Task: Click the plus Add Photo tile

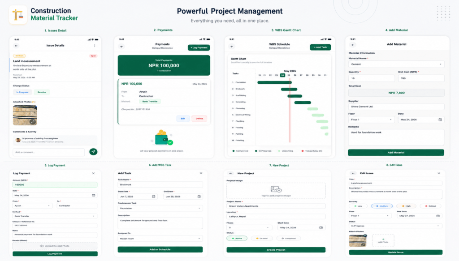Action: pyautogui.click(x=383, y=240)
